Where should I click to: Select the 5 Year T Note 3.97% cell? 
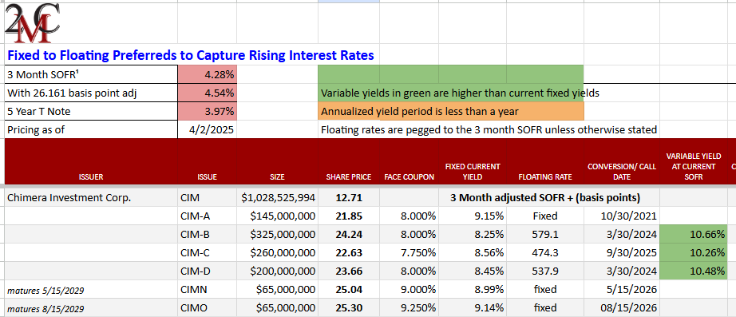(208, 111)
